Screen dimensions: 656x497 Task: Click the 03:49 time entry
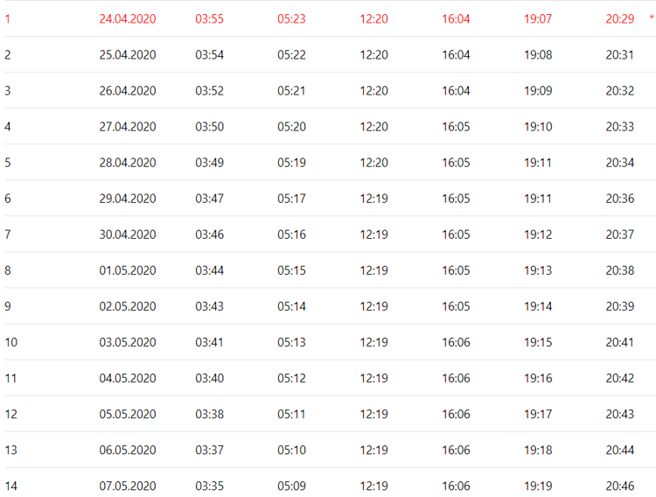coord(209,162)
